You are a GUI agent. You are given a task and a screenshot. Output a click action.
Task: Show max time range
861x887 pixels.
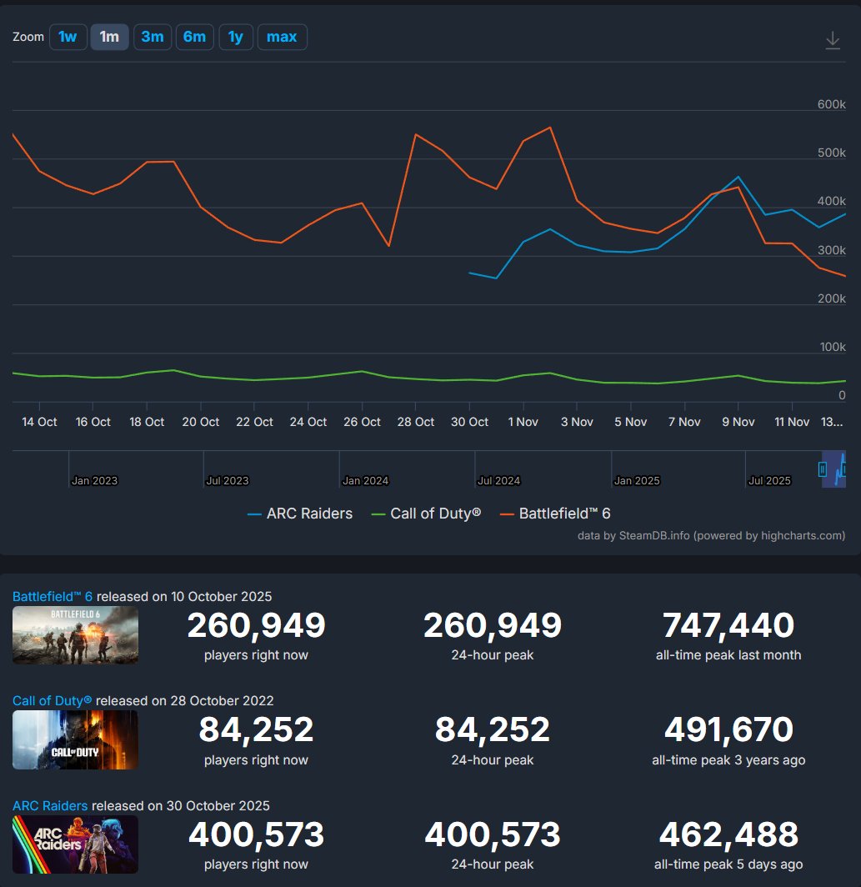point(283,38)
